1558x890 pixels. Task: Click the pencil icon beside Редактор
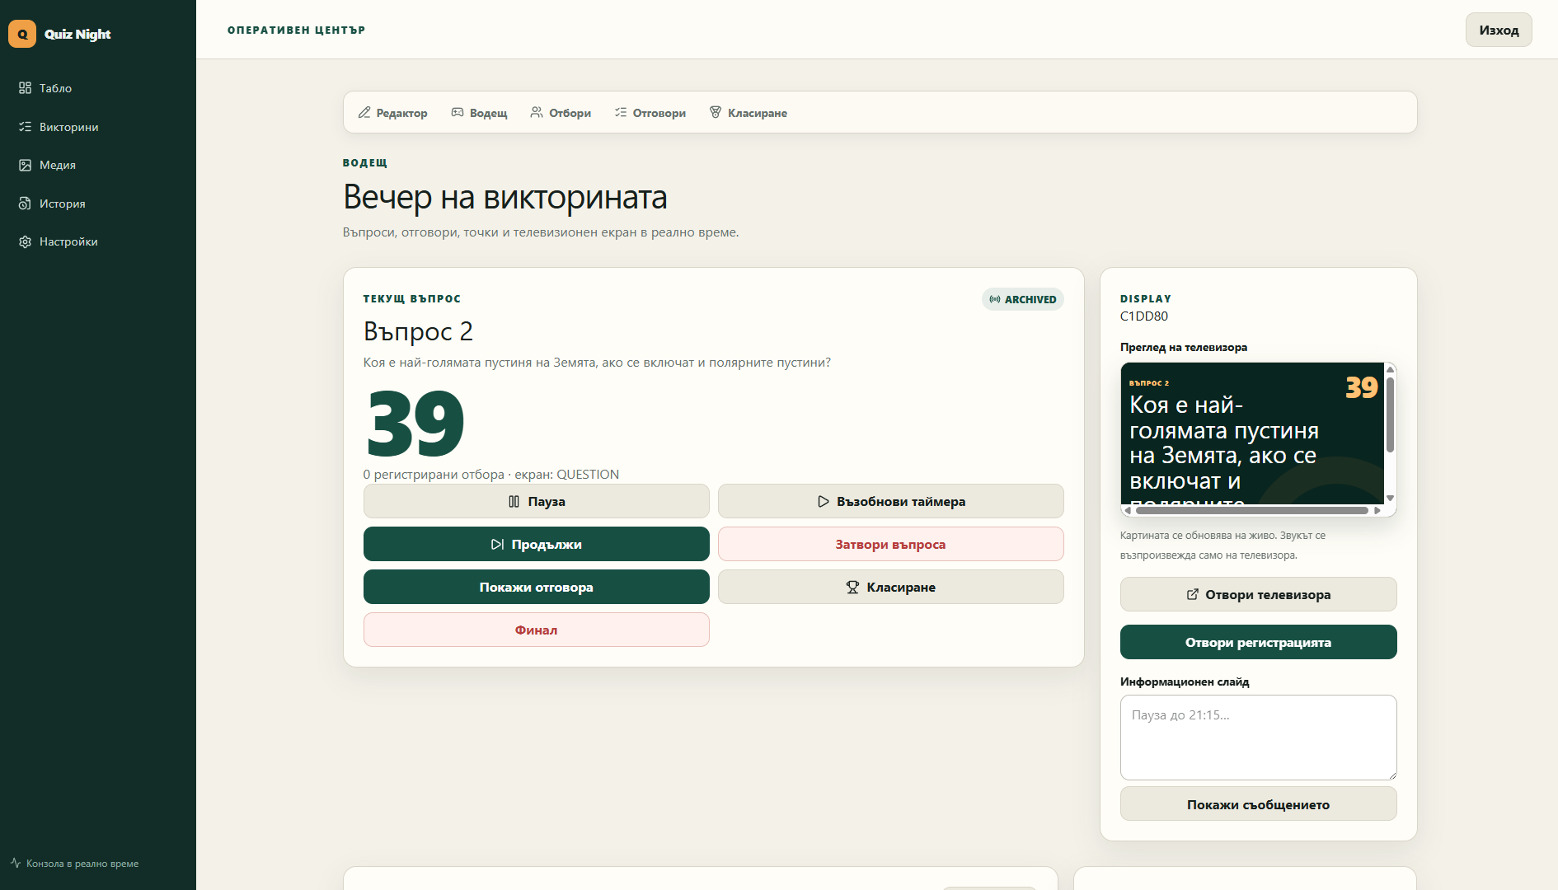tap(364, 112)
